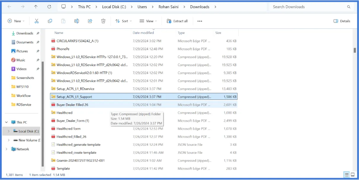
Task: Click the Setup_ACPL_L1_RDservice zip icon
Action: pyautogui.click(x=53, y=89)
